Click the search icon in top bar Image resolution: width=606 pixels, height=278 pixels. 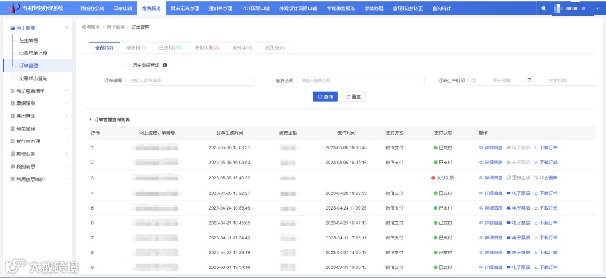(x=544, y=8)
